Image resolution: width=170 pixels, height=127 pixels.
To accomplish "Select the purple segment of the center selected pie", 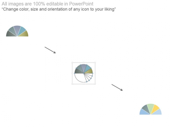I will point(83,68).
